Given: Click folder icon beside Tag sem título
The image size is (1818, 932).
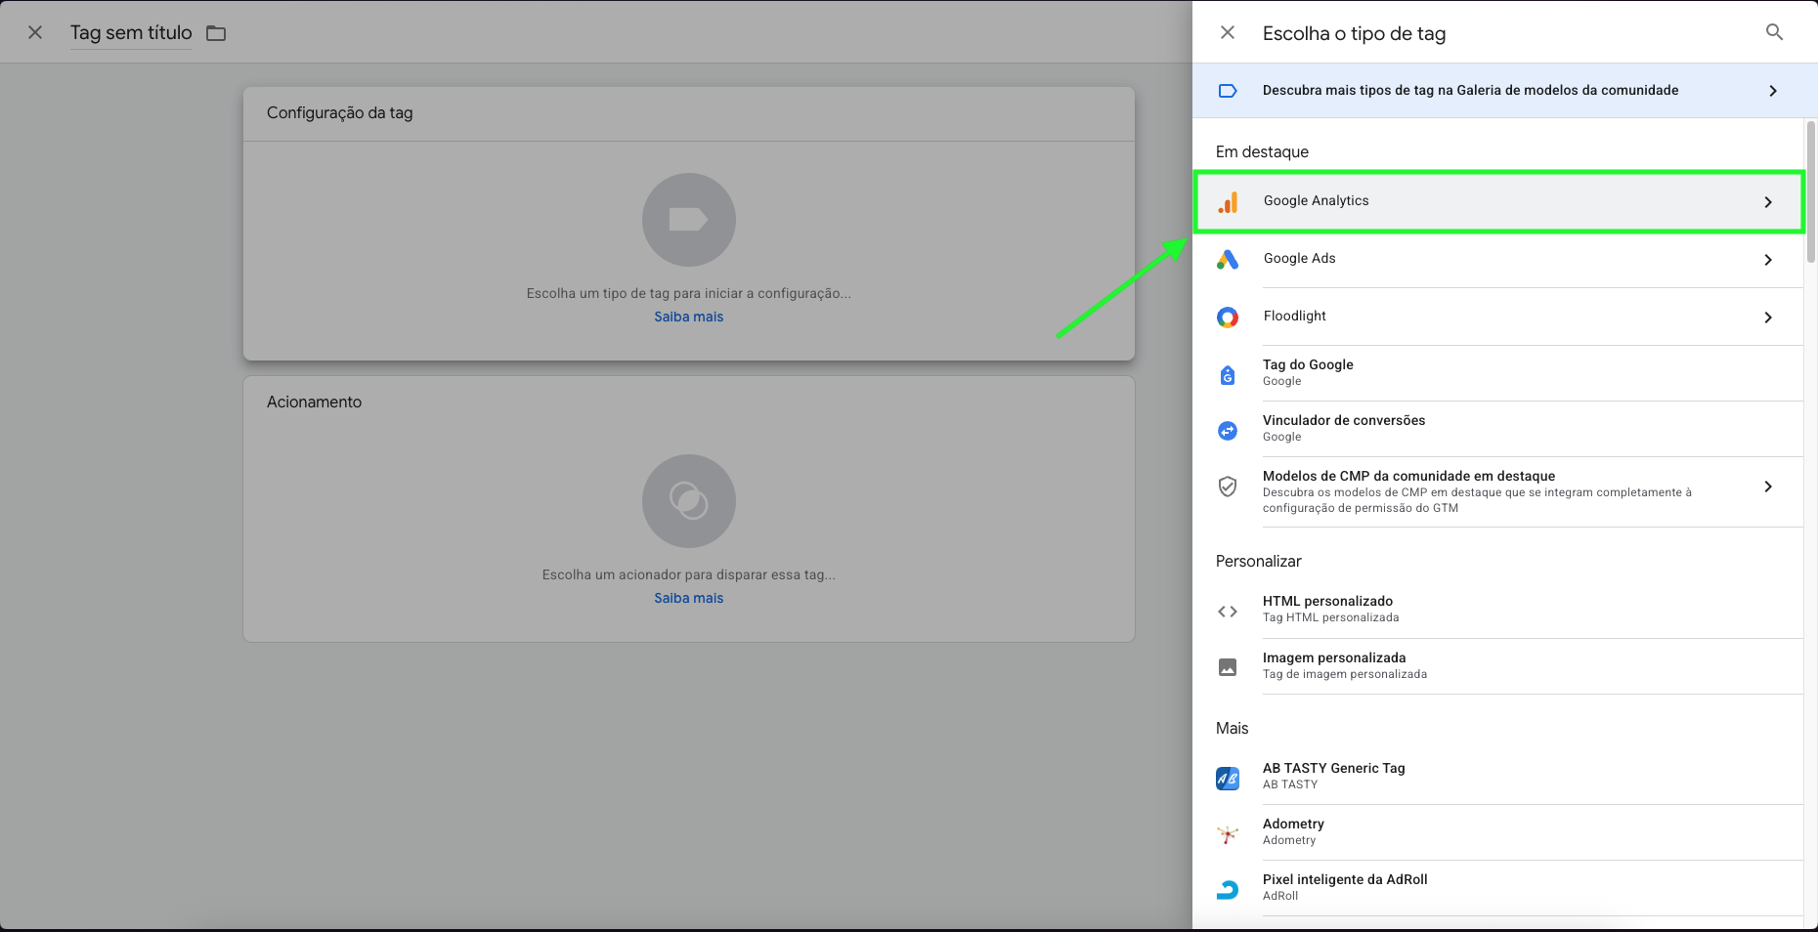Looking at the screenshot, I should click(x=216, y=33).
